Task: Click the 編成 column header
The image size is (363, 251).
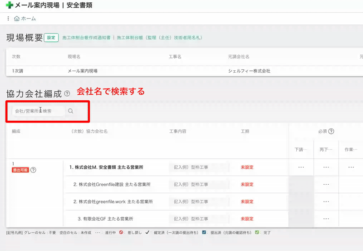Action: pyautogui.click(x=16, y=131)
